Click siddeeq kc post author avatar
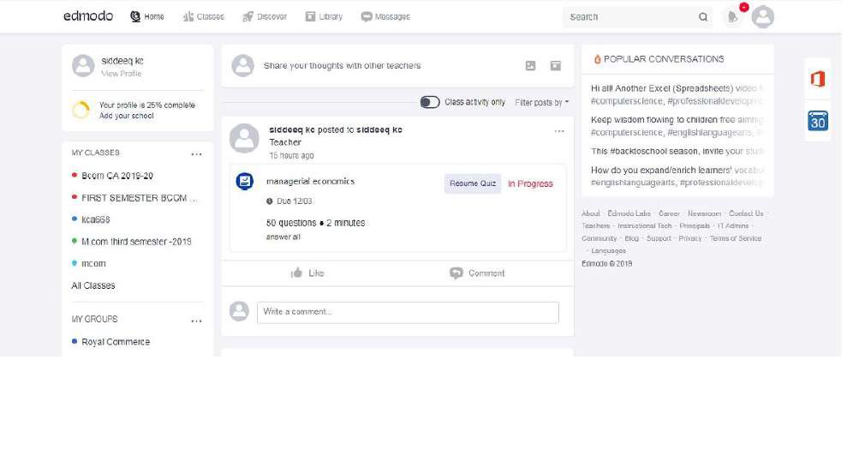 click(x=244, y=138)
